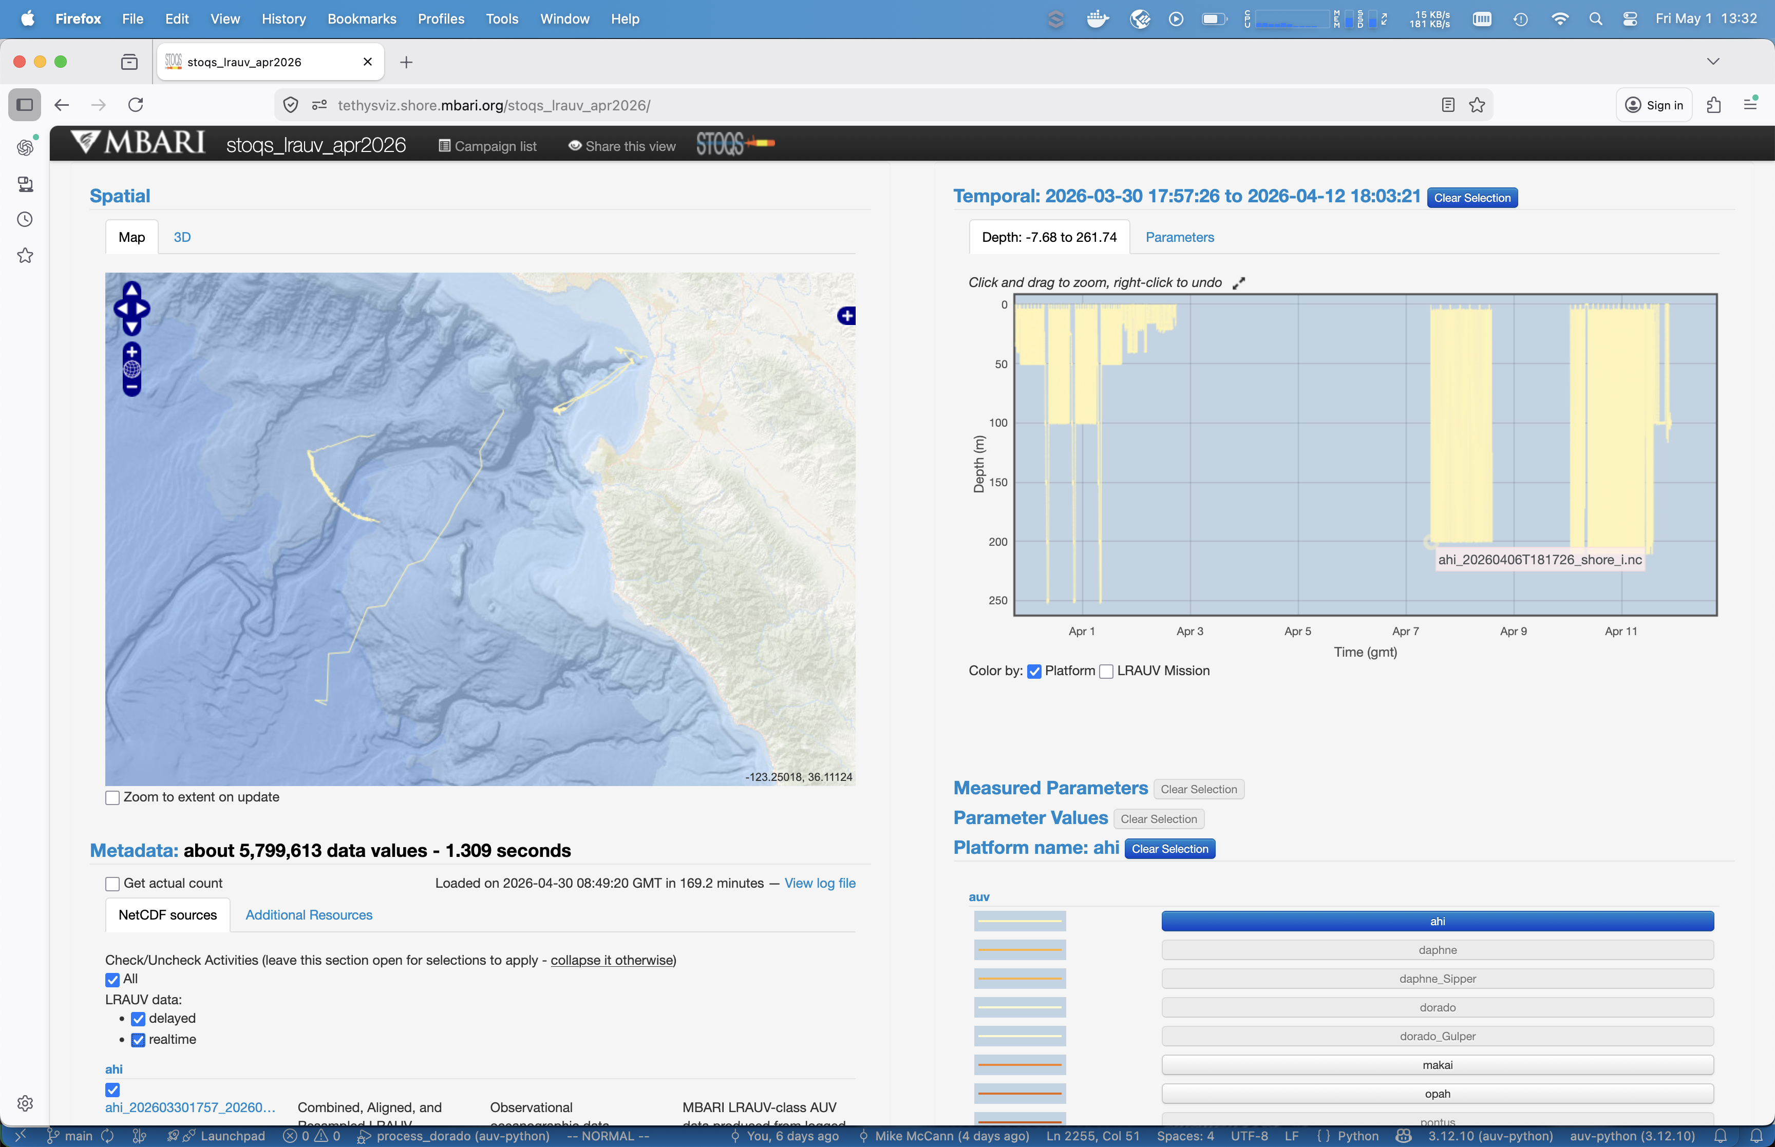Screen dimensions: 1775x1147
Task: Check Color by LRAUV Mission
Action: tap(1106, 671)
